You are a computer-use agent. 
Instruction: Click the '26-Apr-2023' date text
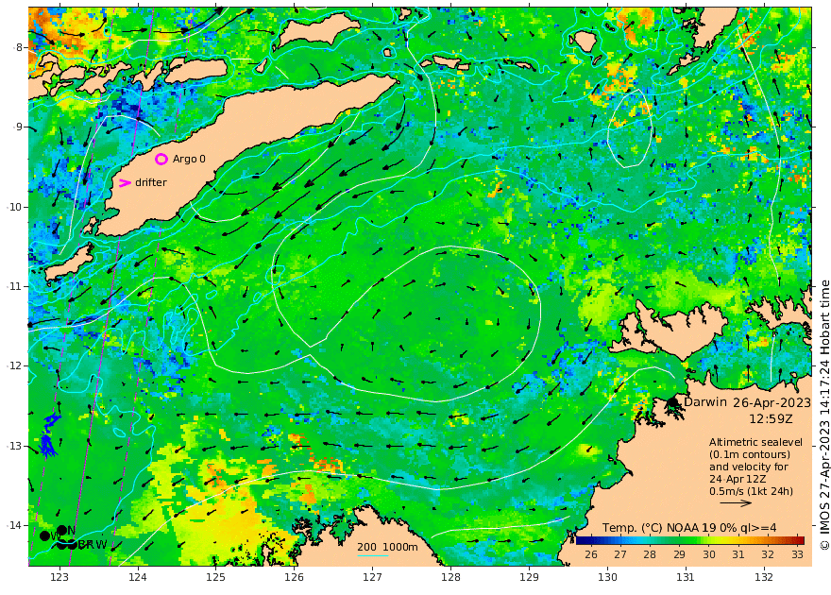pyautogui.click(x=772, y=402)
